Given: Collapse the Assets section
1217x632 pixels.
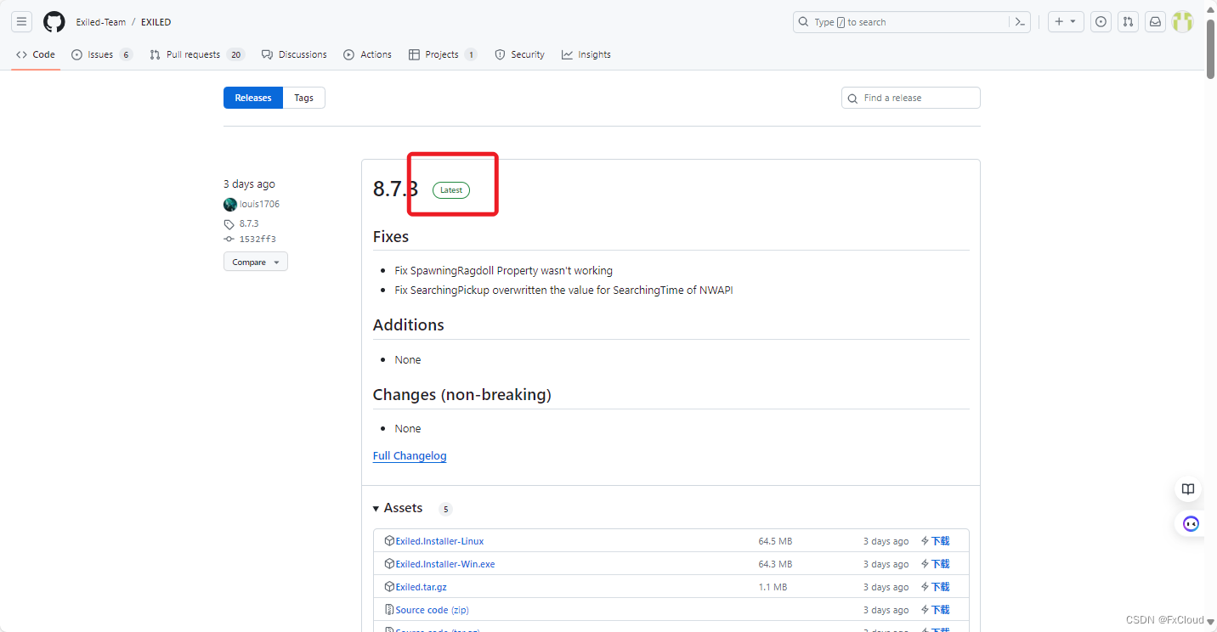Looking at the screenshot, I should click(398, 508).
